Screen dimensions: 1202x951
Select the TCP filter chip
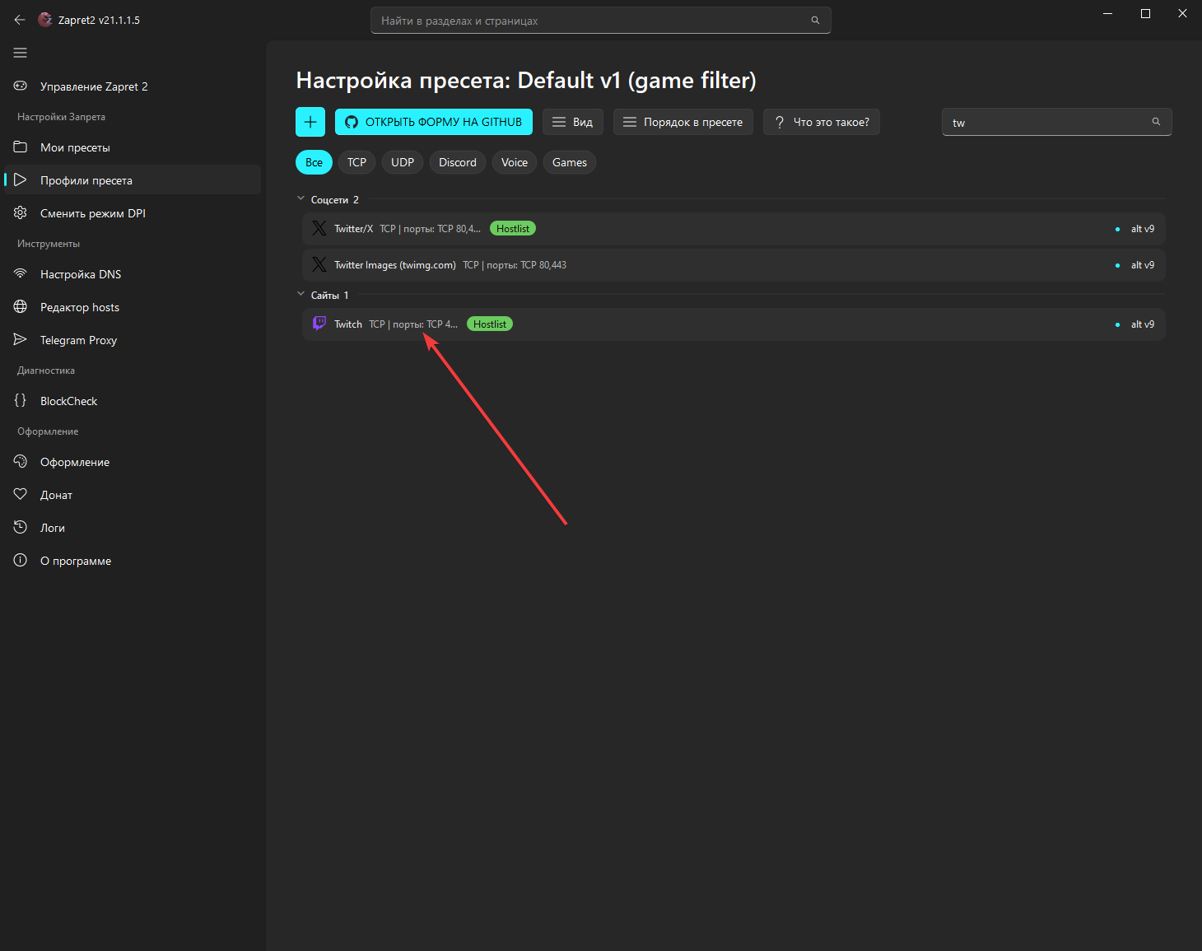[356, 162]
